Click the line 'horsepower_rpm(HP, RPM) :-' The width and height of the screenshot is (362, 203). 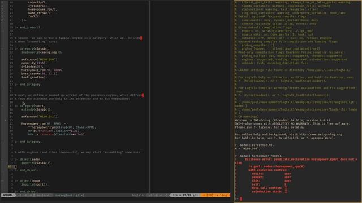(44, 123)
